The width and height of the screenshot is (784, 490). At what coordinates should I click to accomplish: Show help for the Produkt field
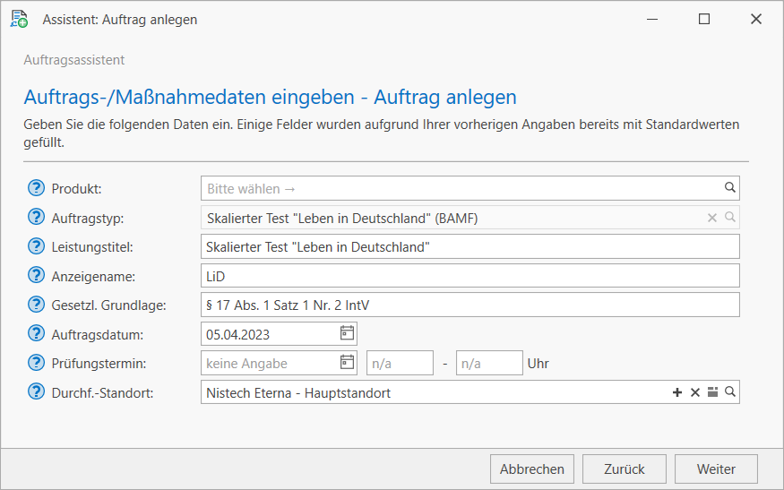pyautogui.click(x=36, y=188)
